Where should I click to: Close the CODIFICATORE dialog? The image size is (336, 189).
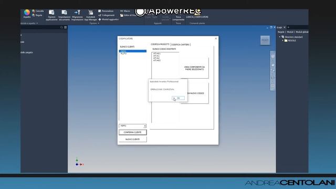(x=216, y=38)
